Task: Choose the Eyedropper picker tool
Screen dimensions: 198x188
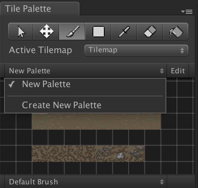Action: pos(124,32)
